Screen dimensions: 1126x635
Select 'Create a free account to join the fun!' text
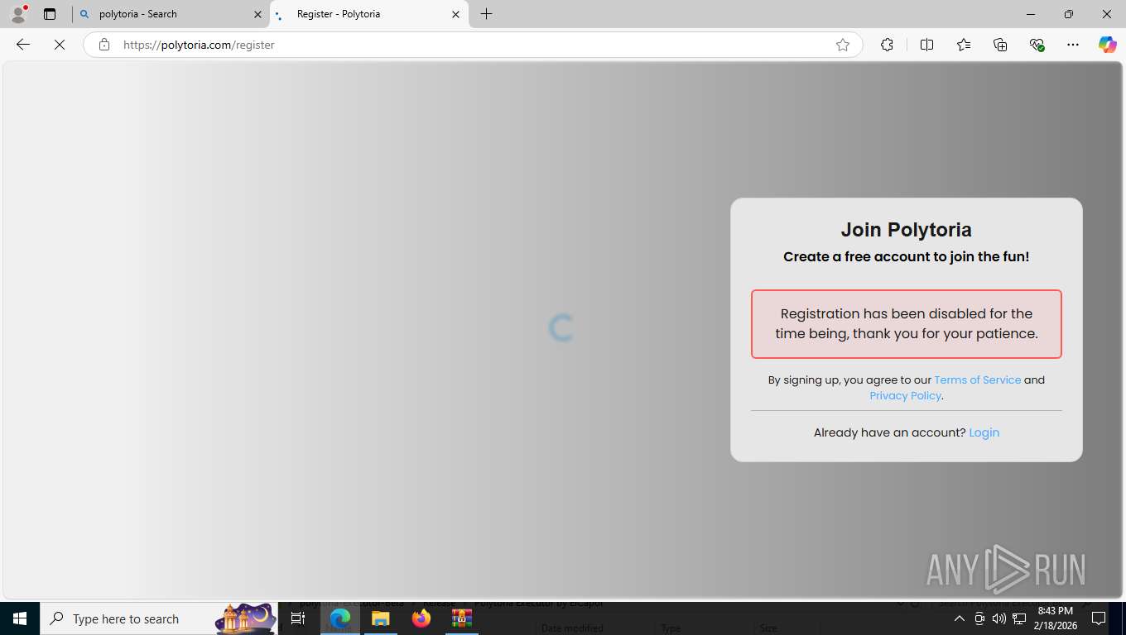coord(907,256)
